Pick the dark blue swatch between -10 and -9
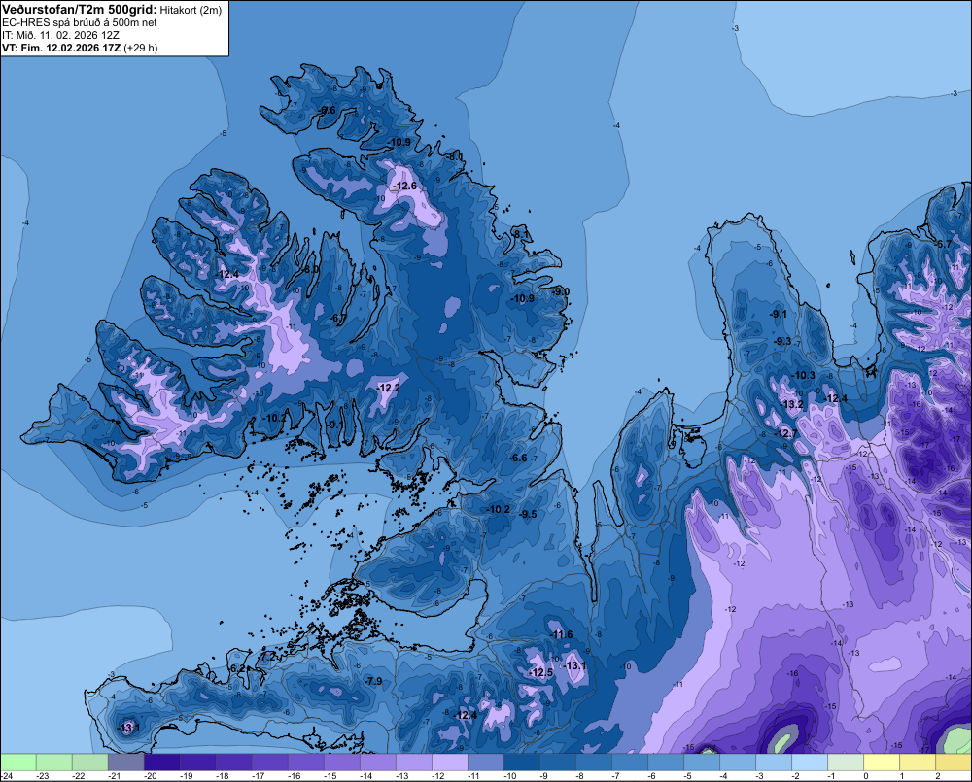This screenshot has width=972, height=782. pos(522,762)
